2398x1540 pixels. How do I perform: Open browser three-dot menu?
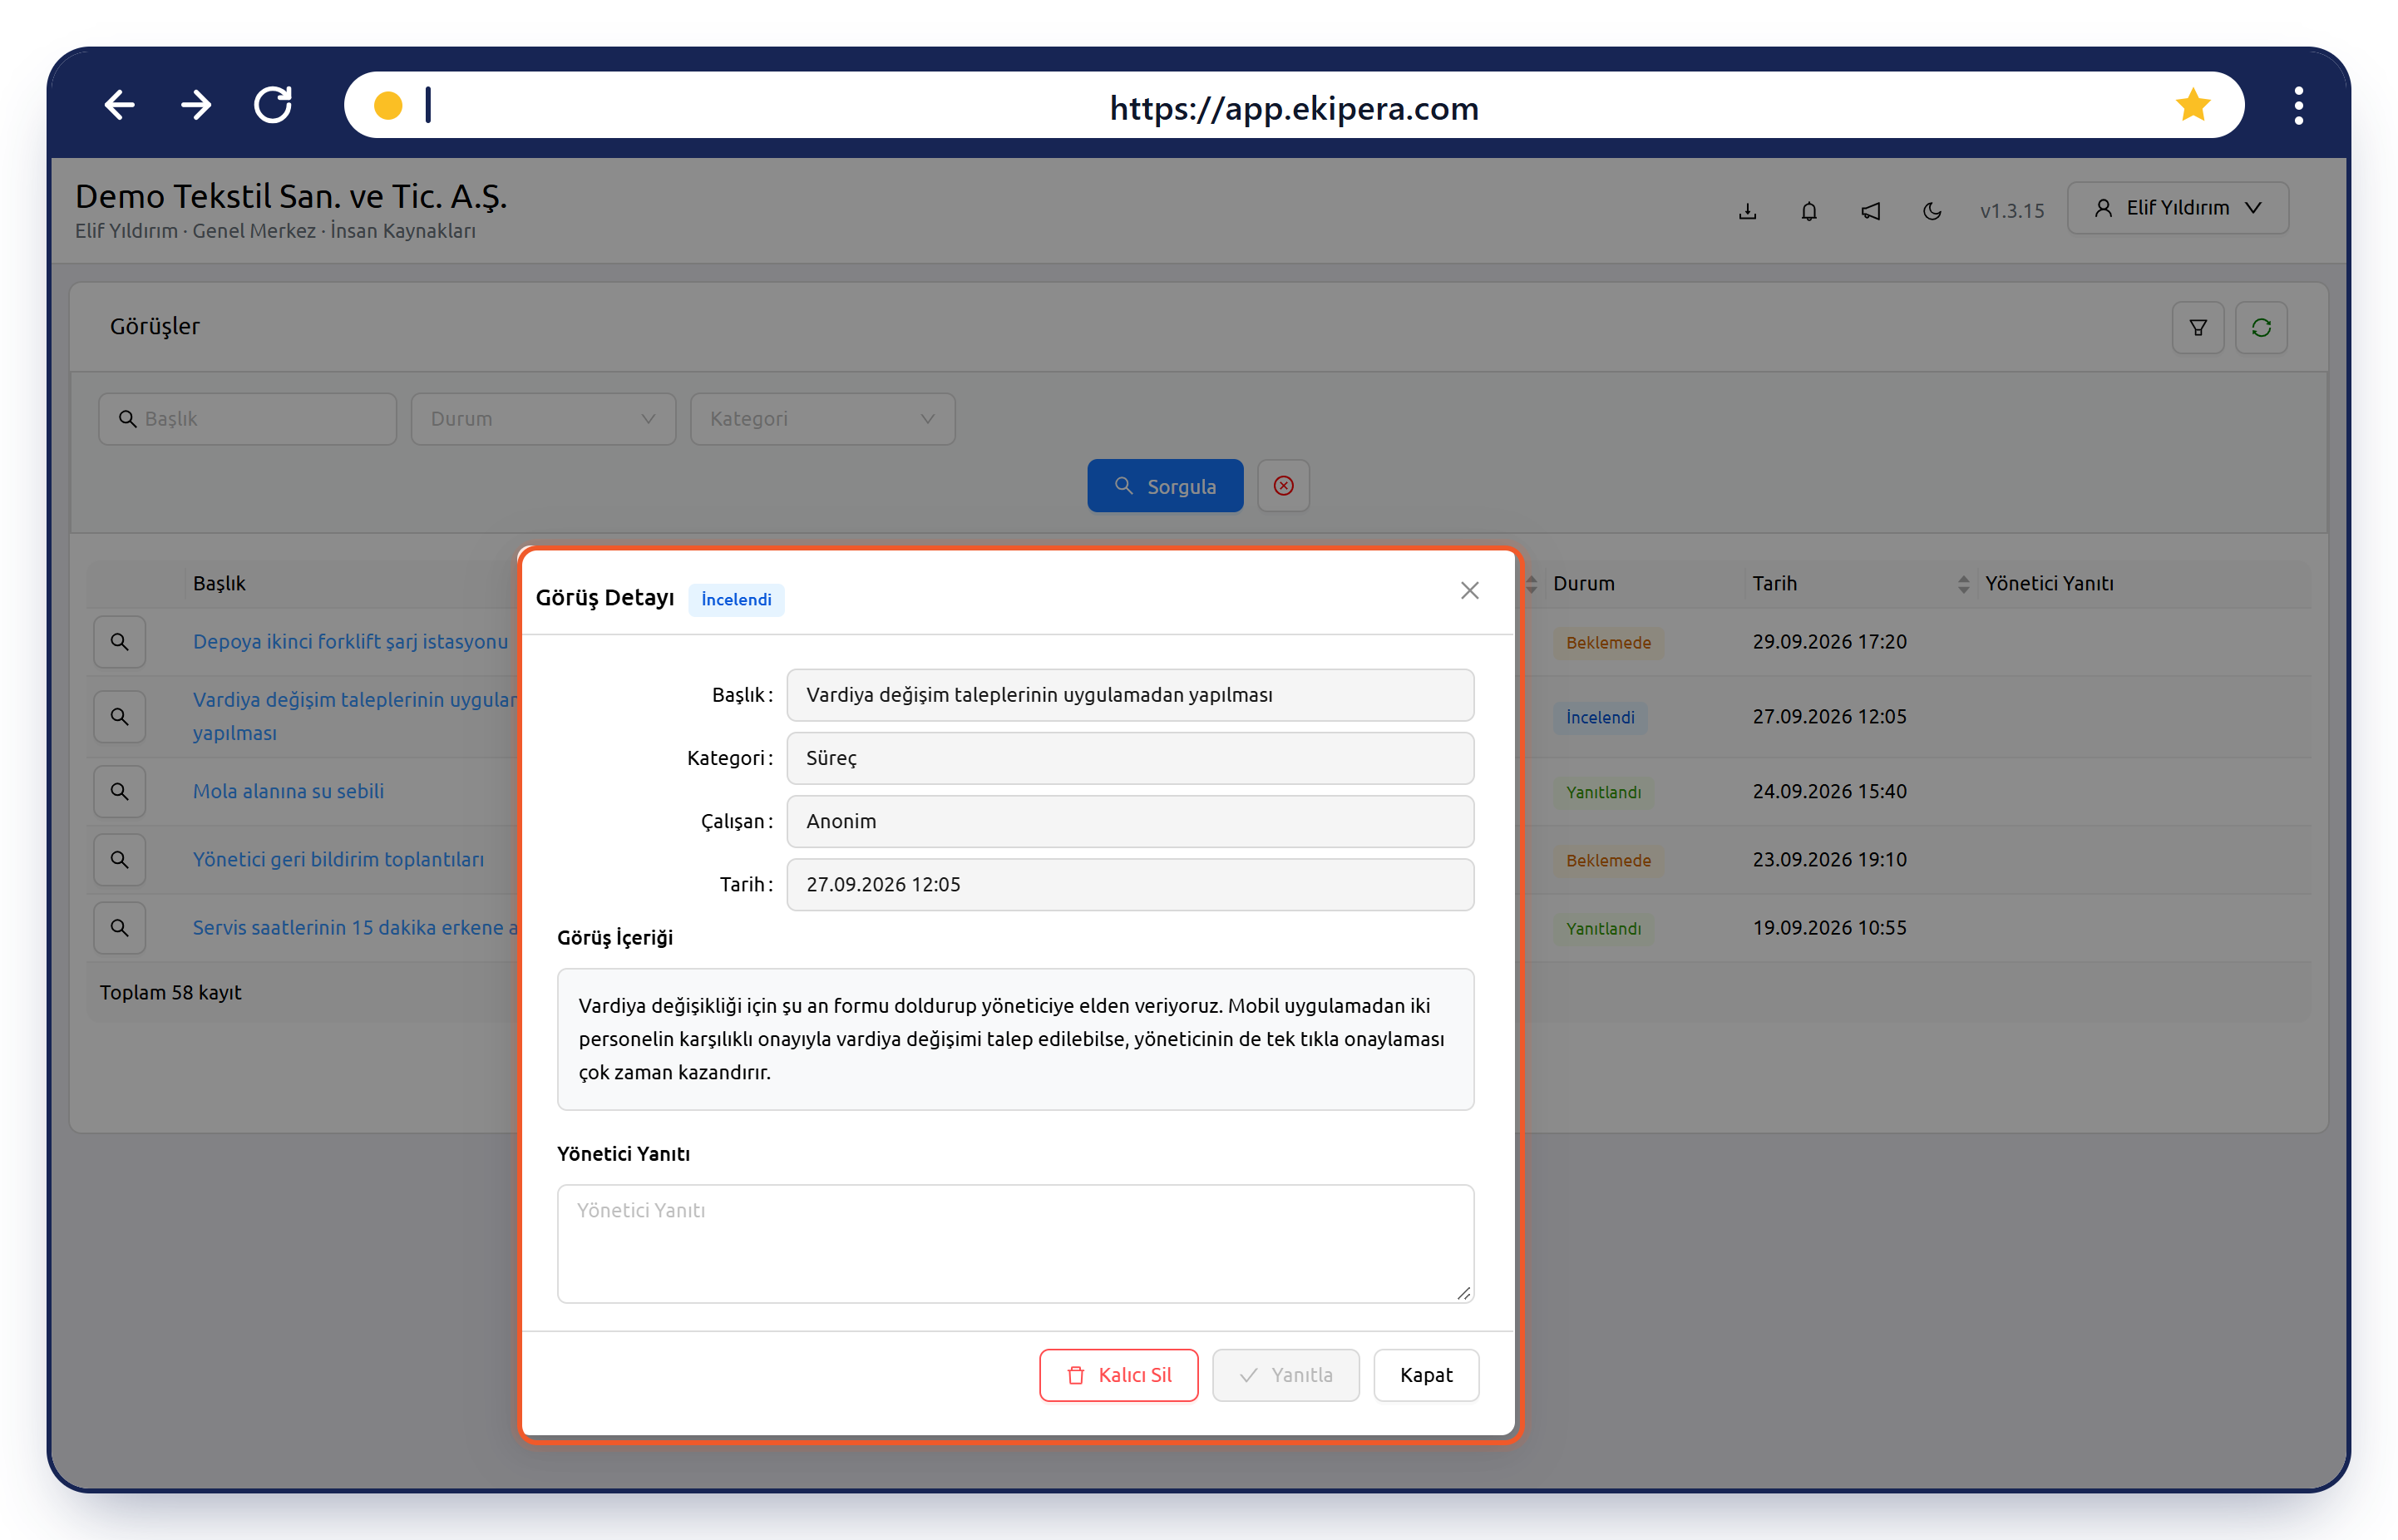tap(2298, 105)
